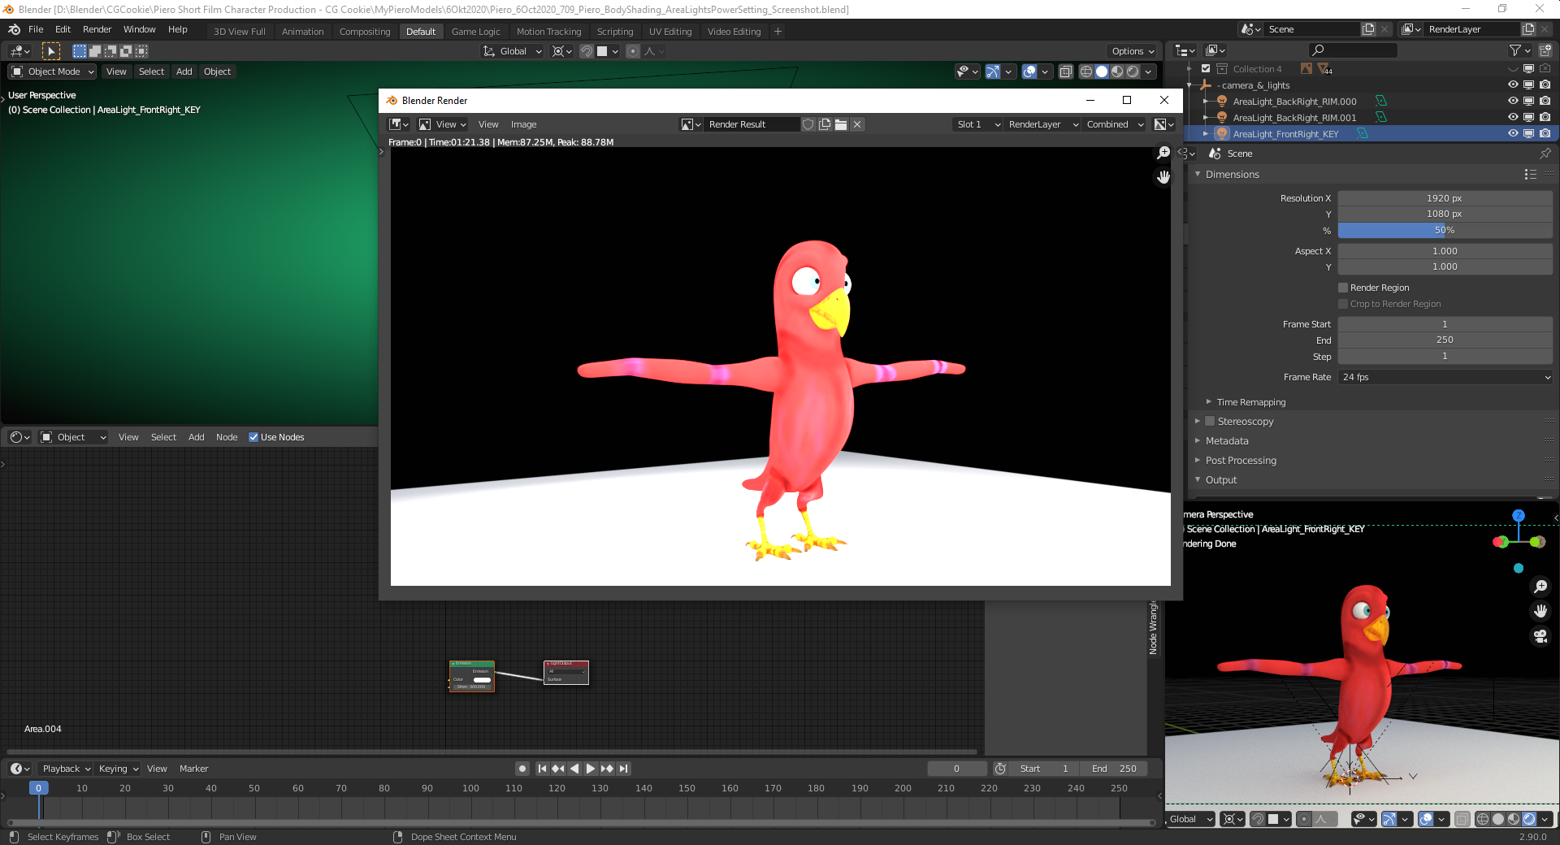1560x845 pixels.
Task: Open the Image menu in render window
Action: pyautogui.click(x=523, y=124)
